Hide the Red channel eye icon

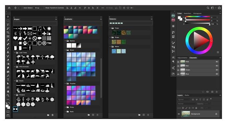178,66
